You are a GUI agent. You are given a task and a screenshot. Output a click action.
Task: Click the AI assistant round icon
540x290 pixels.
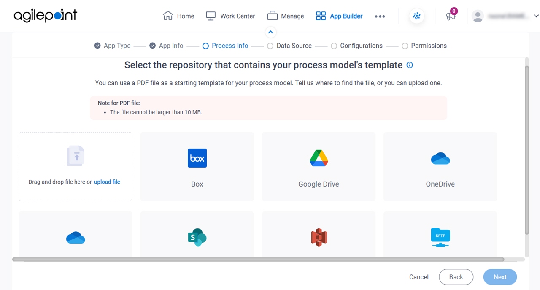tap(417, 16)
